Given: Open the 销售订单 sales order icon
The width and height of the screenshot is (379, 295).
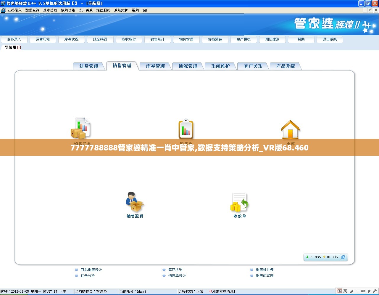Looking at the screenshot, I should click(80, 128).
